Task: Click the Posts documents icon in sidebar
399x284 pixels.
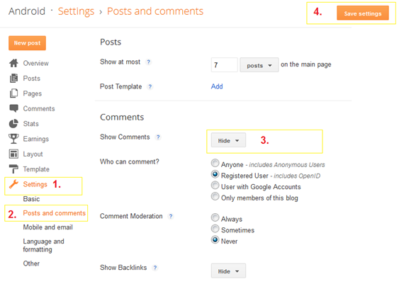Action: point(13,78)
